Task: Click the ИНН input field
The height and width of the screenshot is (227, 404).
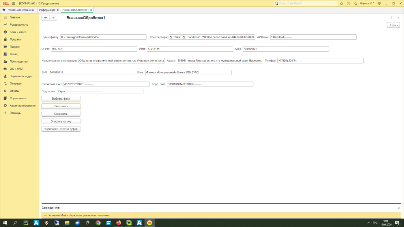Action: (190, 49)
